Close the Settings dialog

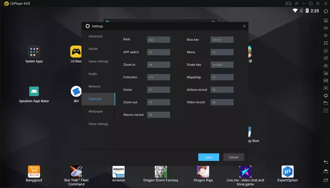[x=244, y=26]
